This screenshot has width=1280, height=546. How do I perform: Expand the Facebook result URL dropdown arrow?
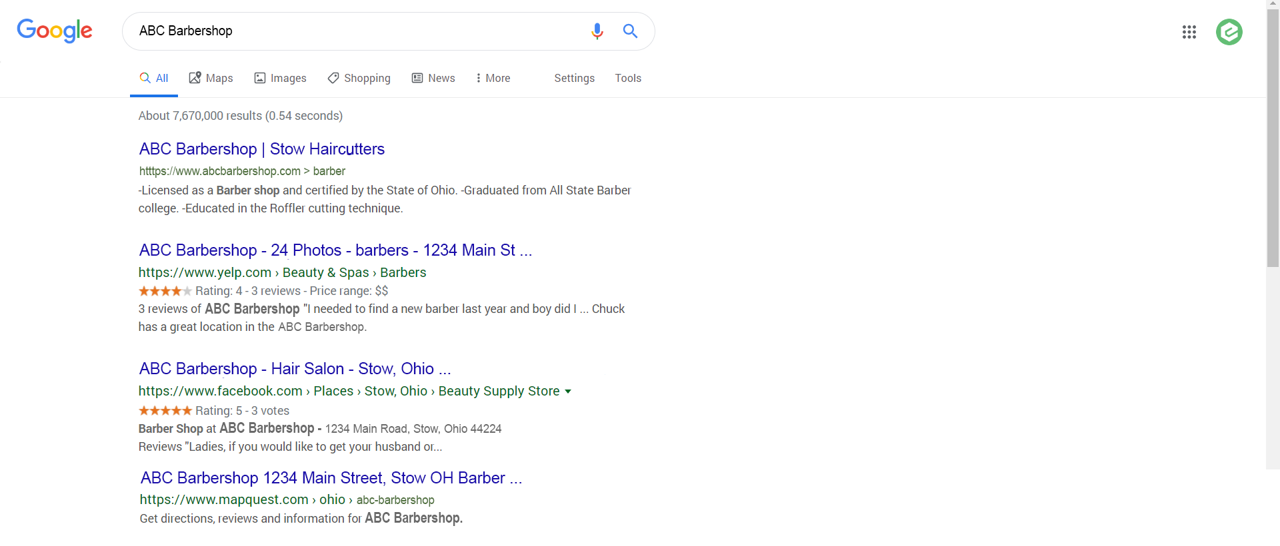click(568, 392)
